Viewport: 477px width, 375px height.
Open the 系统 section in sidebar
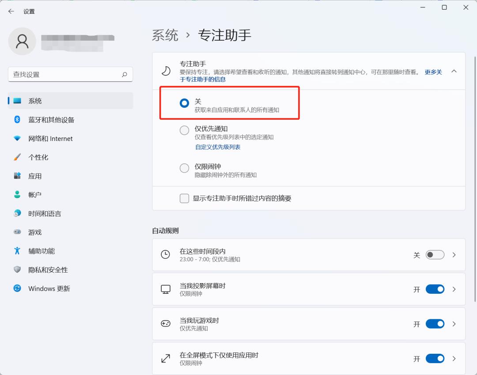pos(34,100)
